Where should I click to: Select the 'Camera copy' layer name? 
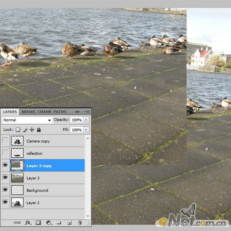click(38, 141)
